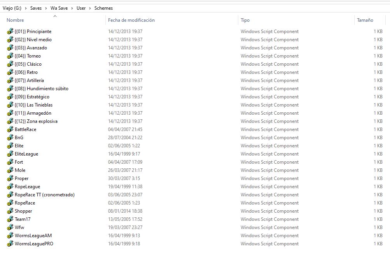Click the BnG file icon
Screen dimensions: 390x257
coord(10,138)
